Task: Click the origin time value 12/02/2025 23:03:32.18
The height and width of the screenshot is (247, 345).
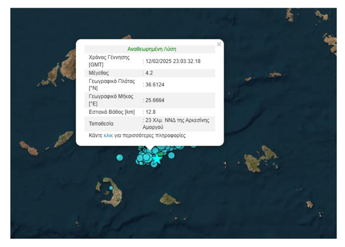Action: [x=173, y=61]
